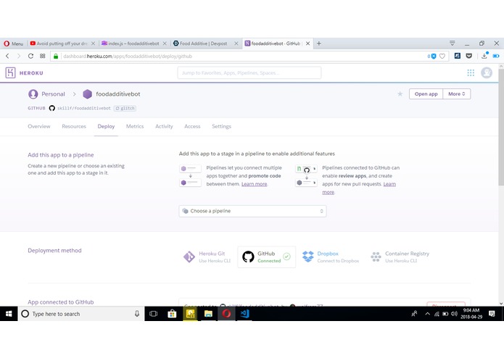Click the Cortana microphone icon

(x=137, y=314)
